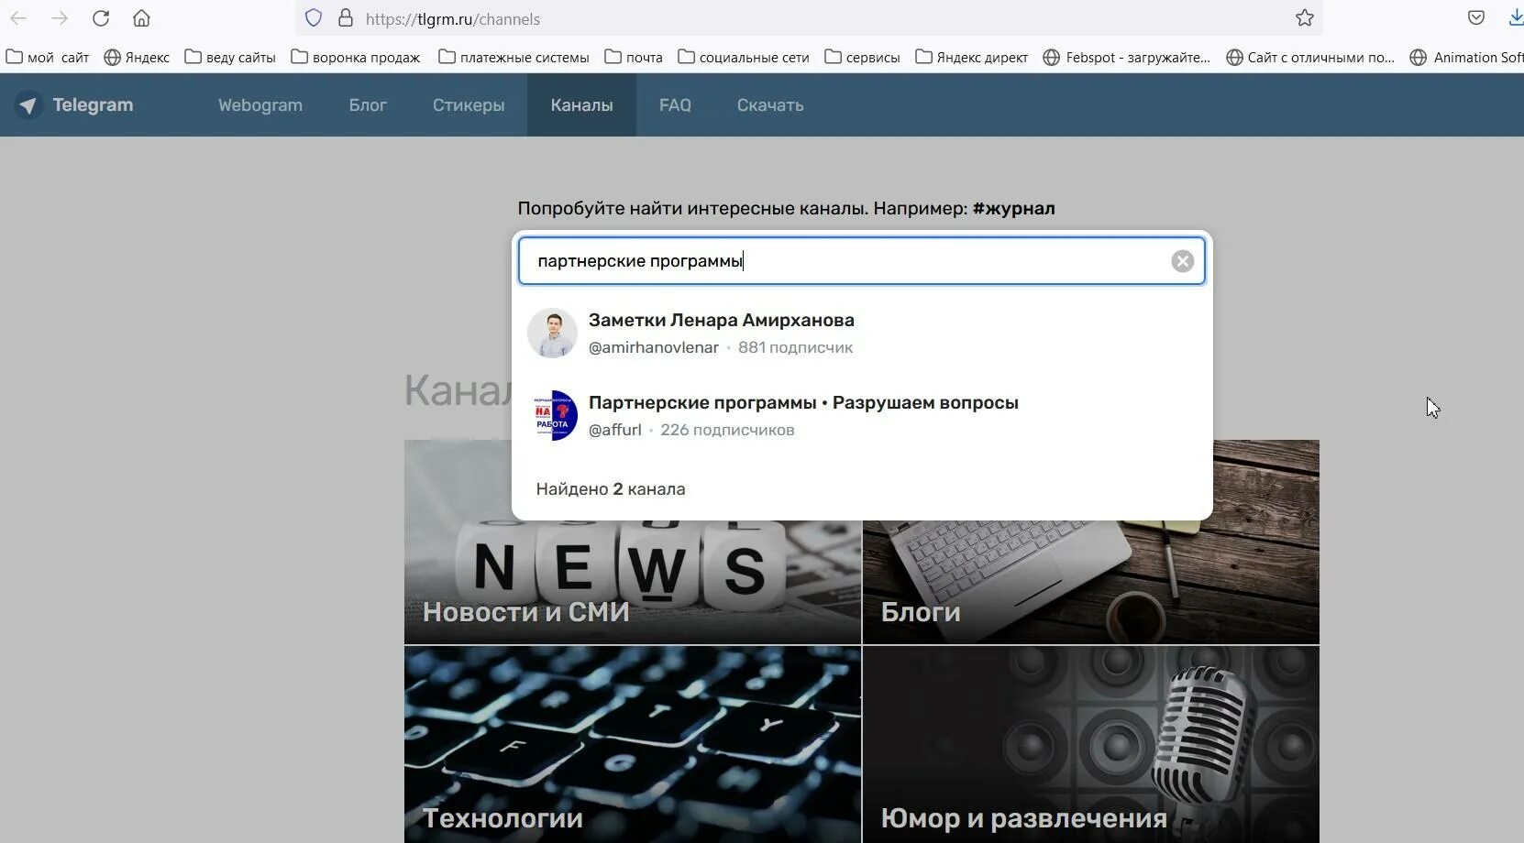Click the browser back arrow
The width and height of the screenshot is (1524, 843).
click(18, 18)
